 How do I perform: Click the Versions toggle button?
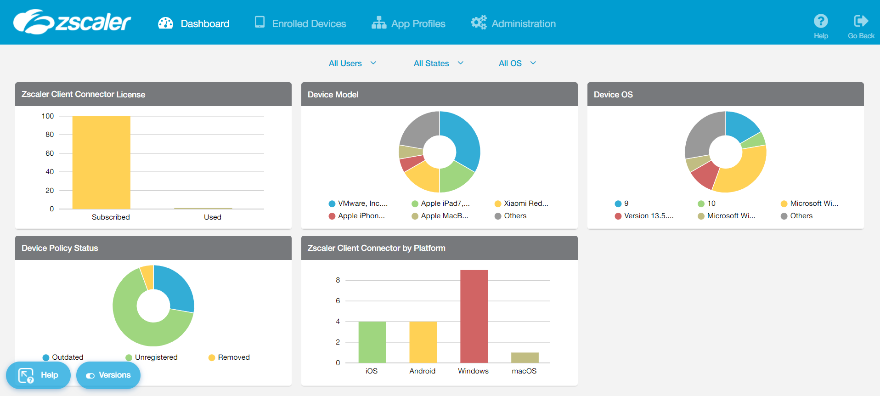[108, 375]
